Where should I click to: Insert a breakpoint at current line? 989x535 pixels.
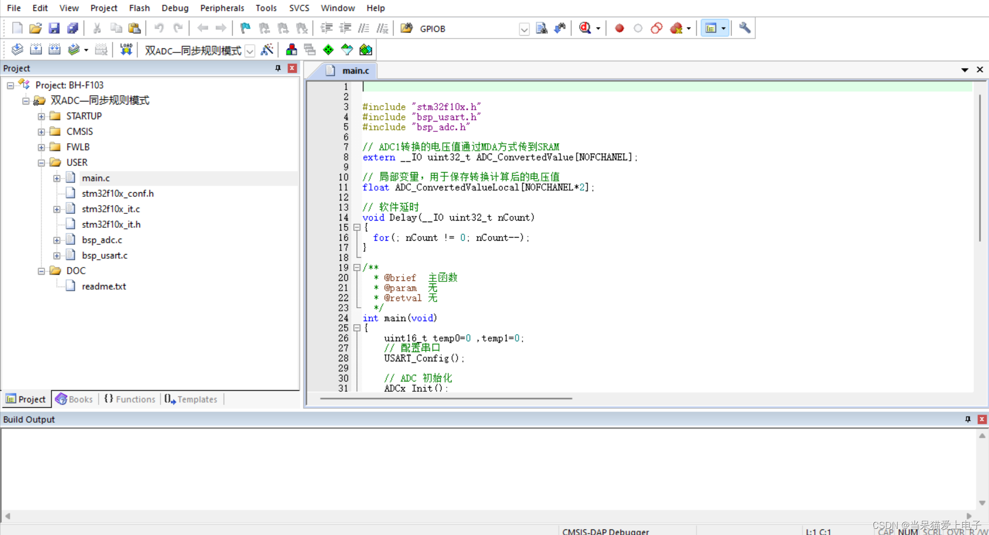(619, 28)
